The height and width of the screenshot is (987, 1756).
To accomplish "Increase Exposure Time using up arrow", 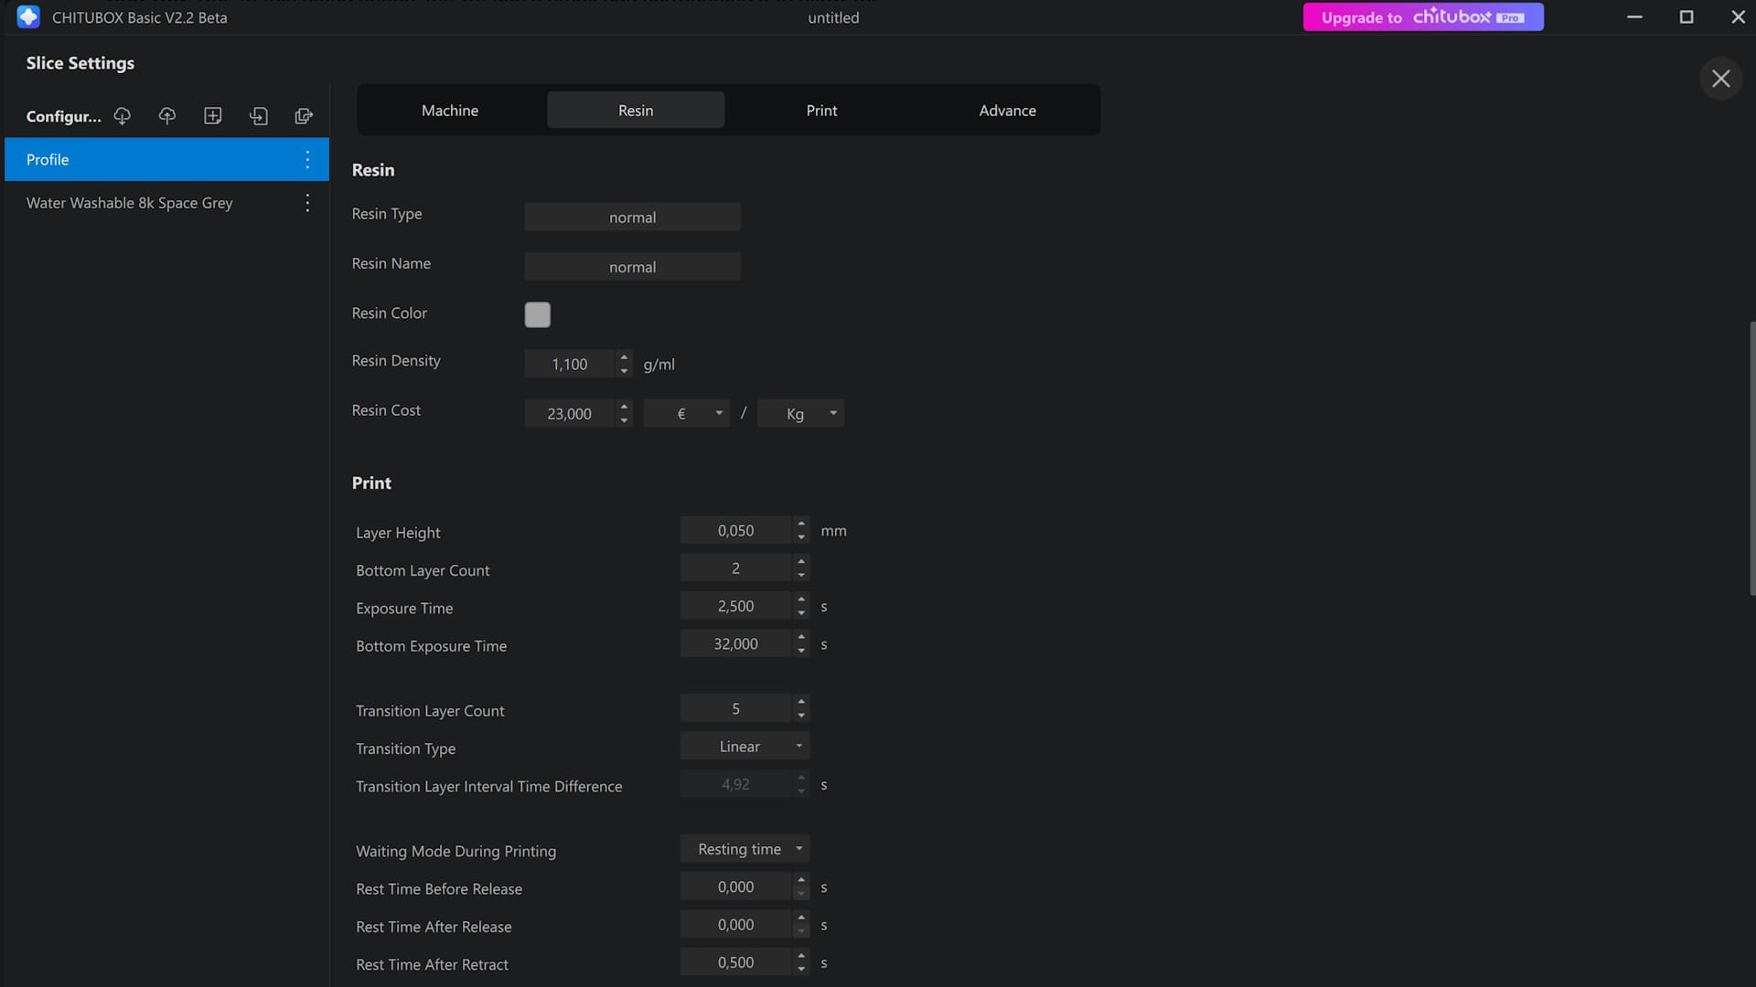I will point(801,600).
